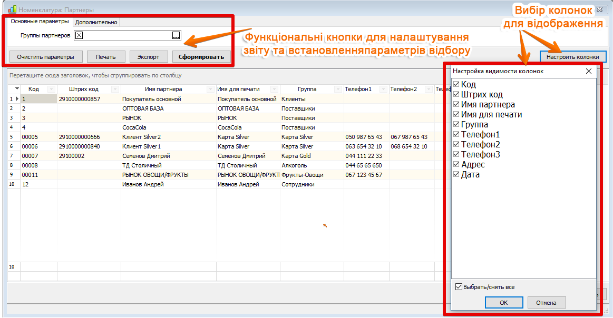Click the grid corner selector arrow icon
The width and height of the screenshot is (613, 318).
17,88
